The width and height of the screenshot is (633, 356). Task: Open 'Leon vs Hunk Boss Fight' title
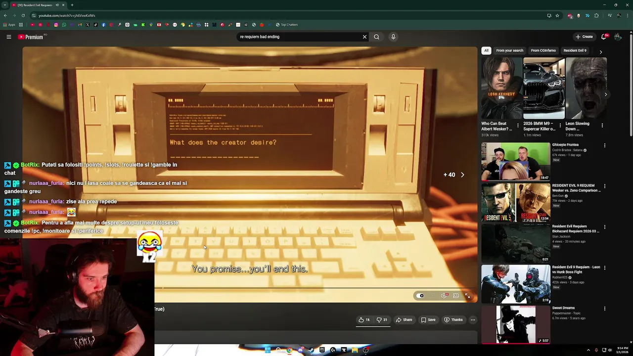pos(576,269)
